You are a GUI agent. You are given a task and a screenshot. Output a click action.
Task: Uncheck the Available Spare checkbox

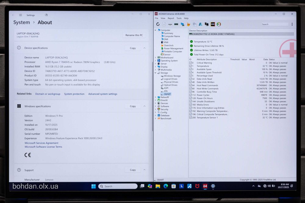[191, 69]
